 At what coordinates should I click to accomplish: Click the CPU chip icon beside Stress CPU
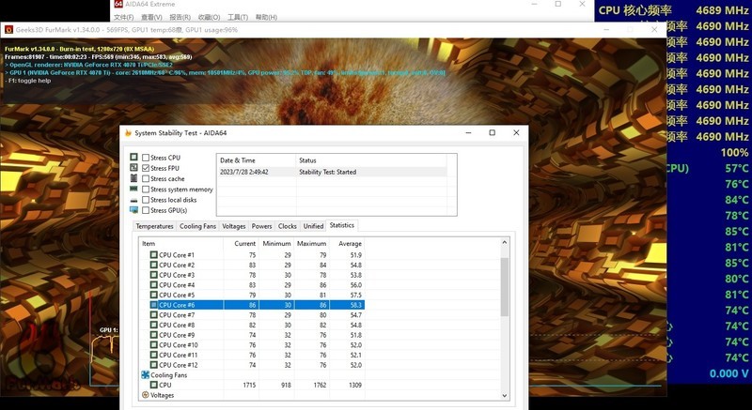coord(133,158)
